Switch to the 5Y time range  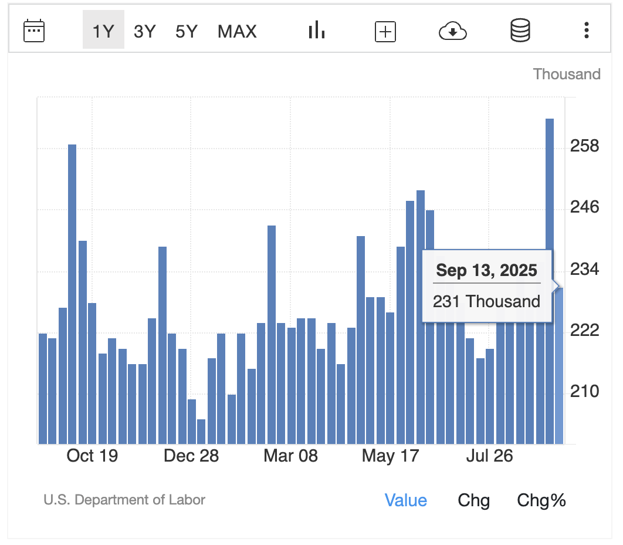[x=187, y=31]
